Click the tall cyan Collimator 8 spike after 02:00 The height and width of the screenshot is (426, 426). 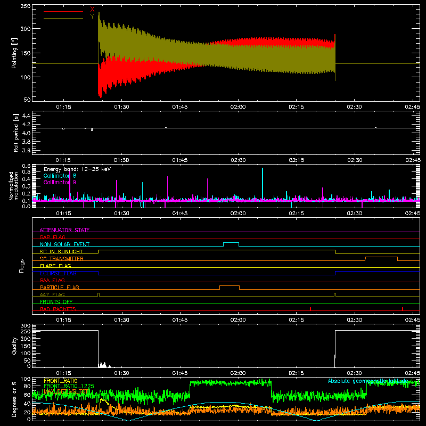263,183
